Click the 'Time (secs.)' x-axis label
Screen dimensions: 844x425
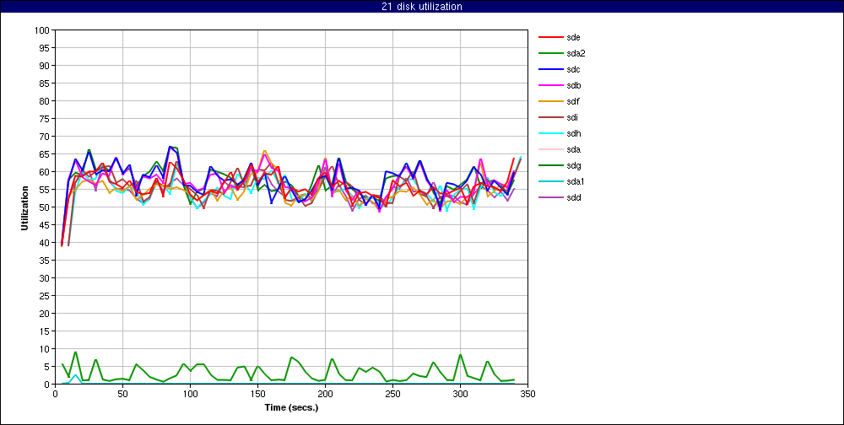point(292,407)
